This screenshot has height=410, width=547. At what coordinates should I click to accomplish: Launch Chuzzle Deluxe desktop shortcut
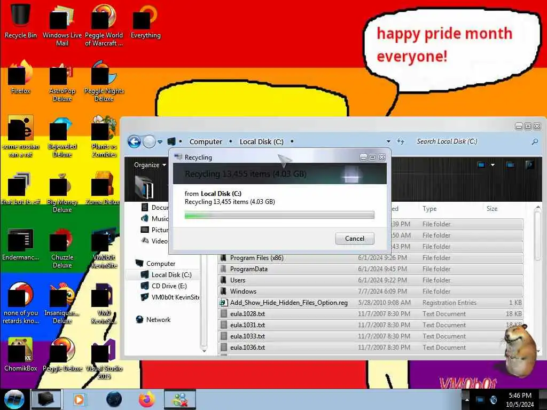click(x=62, y=248)
